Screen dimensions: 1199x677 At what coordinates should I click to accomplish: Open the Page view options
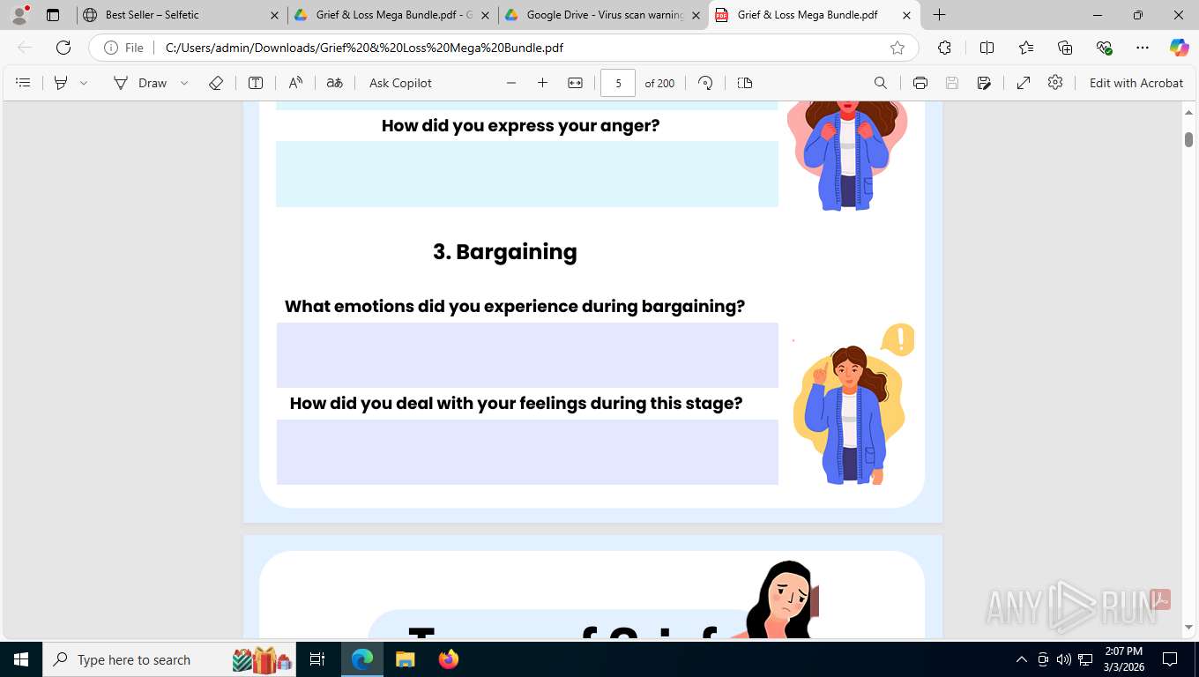[x=745, y=83]
